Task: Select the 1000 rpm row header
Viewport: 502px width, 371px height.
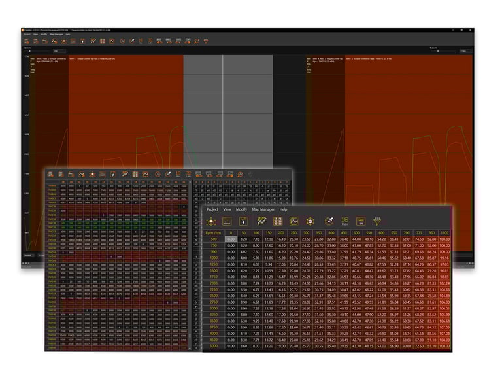Action: tap(214, 258)
